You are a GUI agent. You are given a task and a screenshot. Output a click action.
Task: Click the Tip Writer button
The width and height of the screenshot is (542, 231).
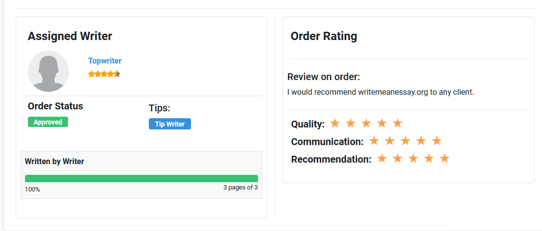click(170, 124)
